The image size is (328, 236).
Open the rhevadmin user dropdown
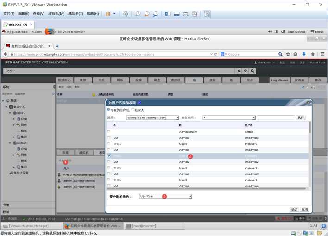click(x=265, y=62)
